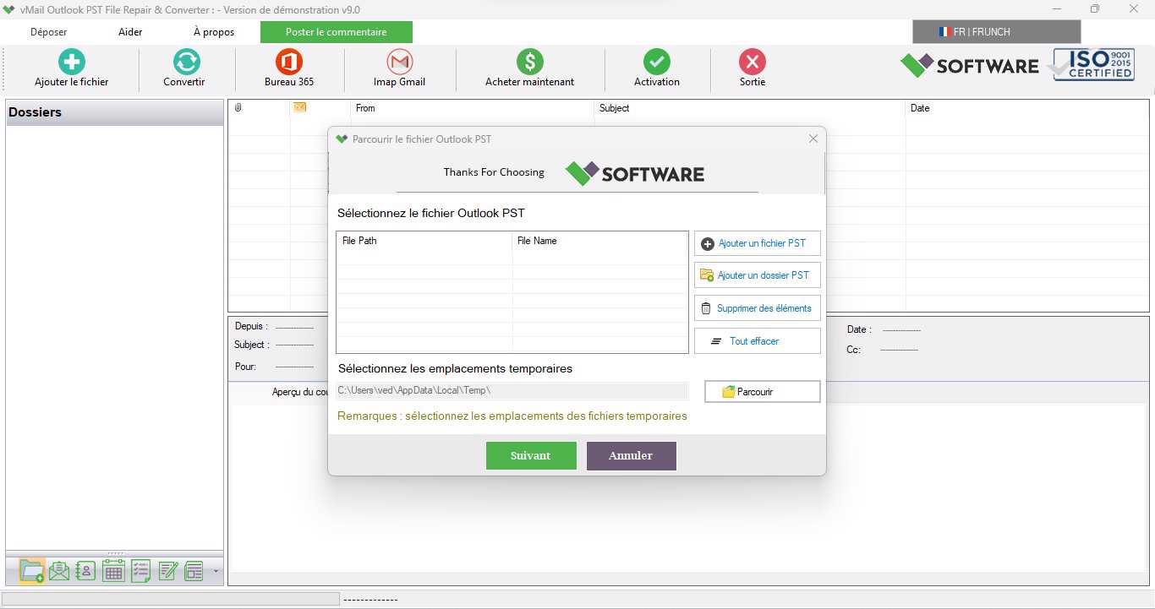1155x609 pixels.
Task: Open the FR | FRUNCH language selector
Action: point(997,32)
